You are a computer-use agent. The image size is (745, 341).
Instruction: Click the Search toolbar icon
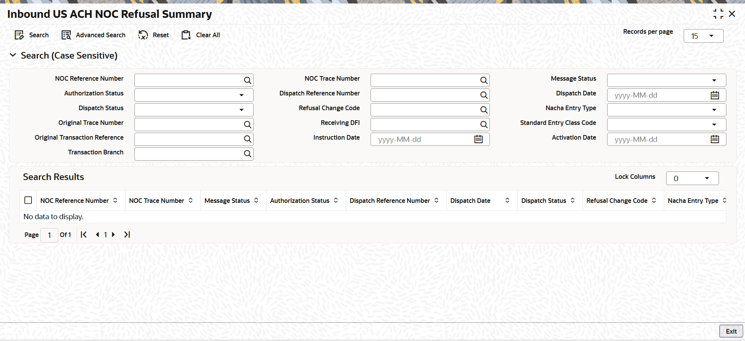(19, 35)
